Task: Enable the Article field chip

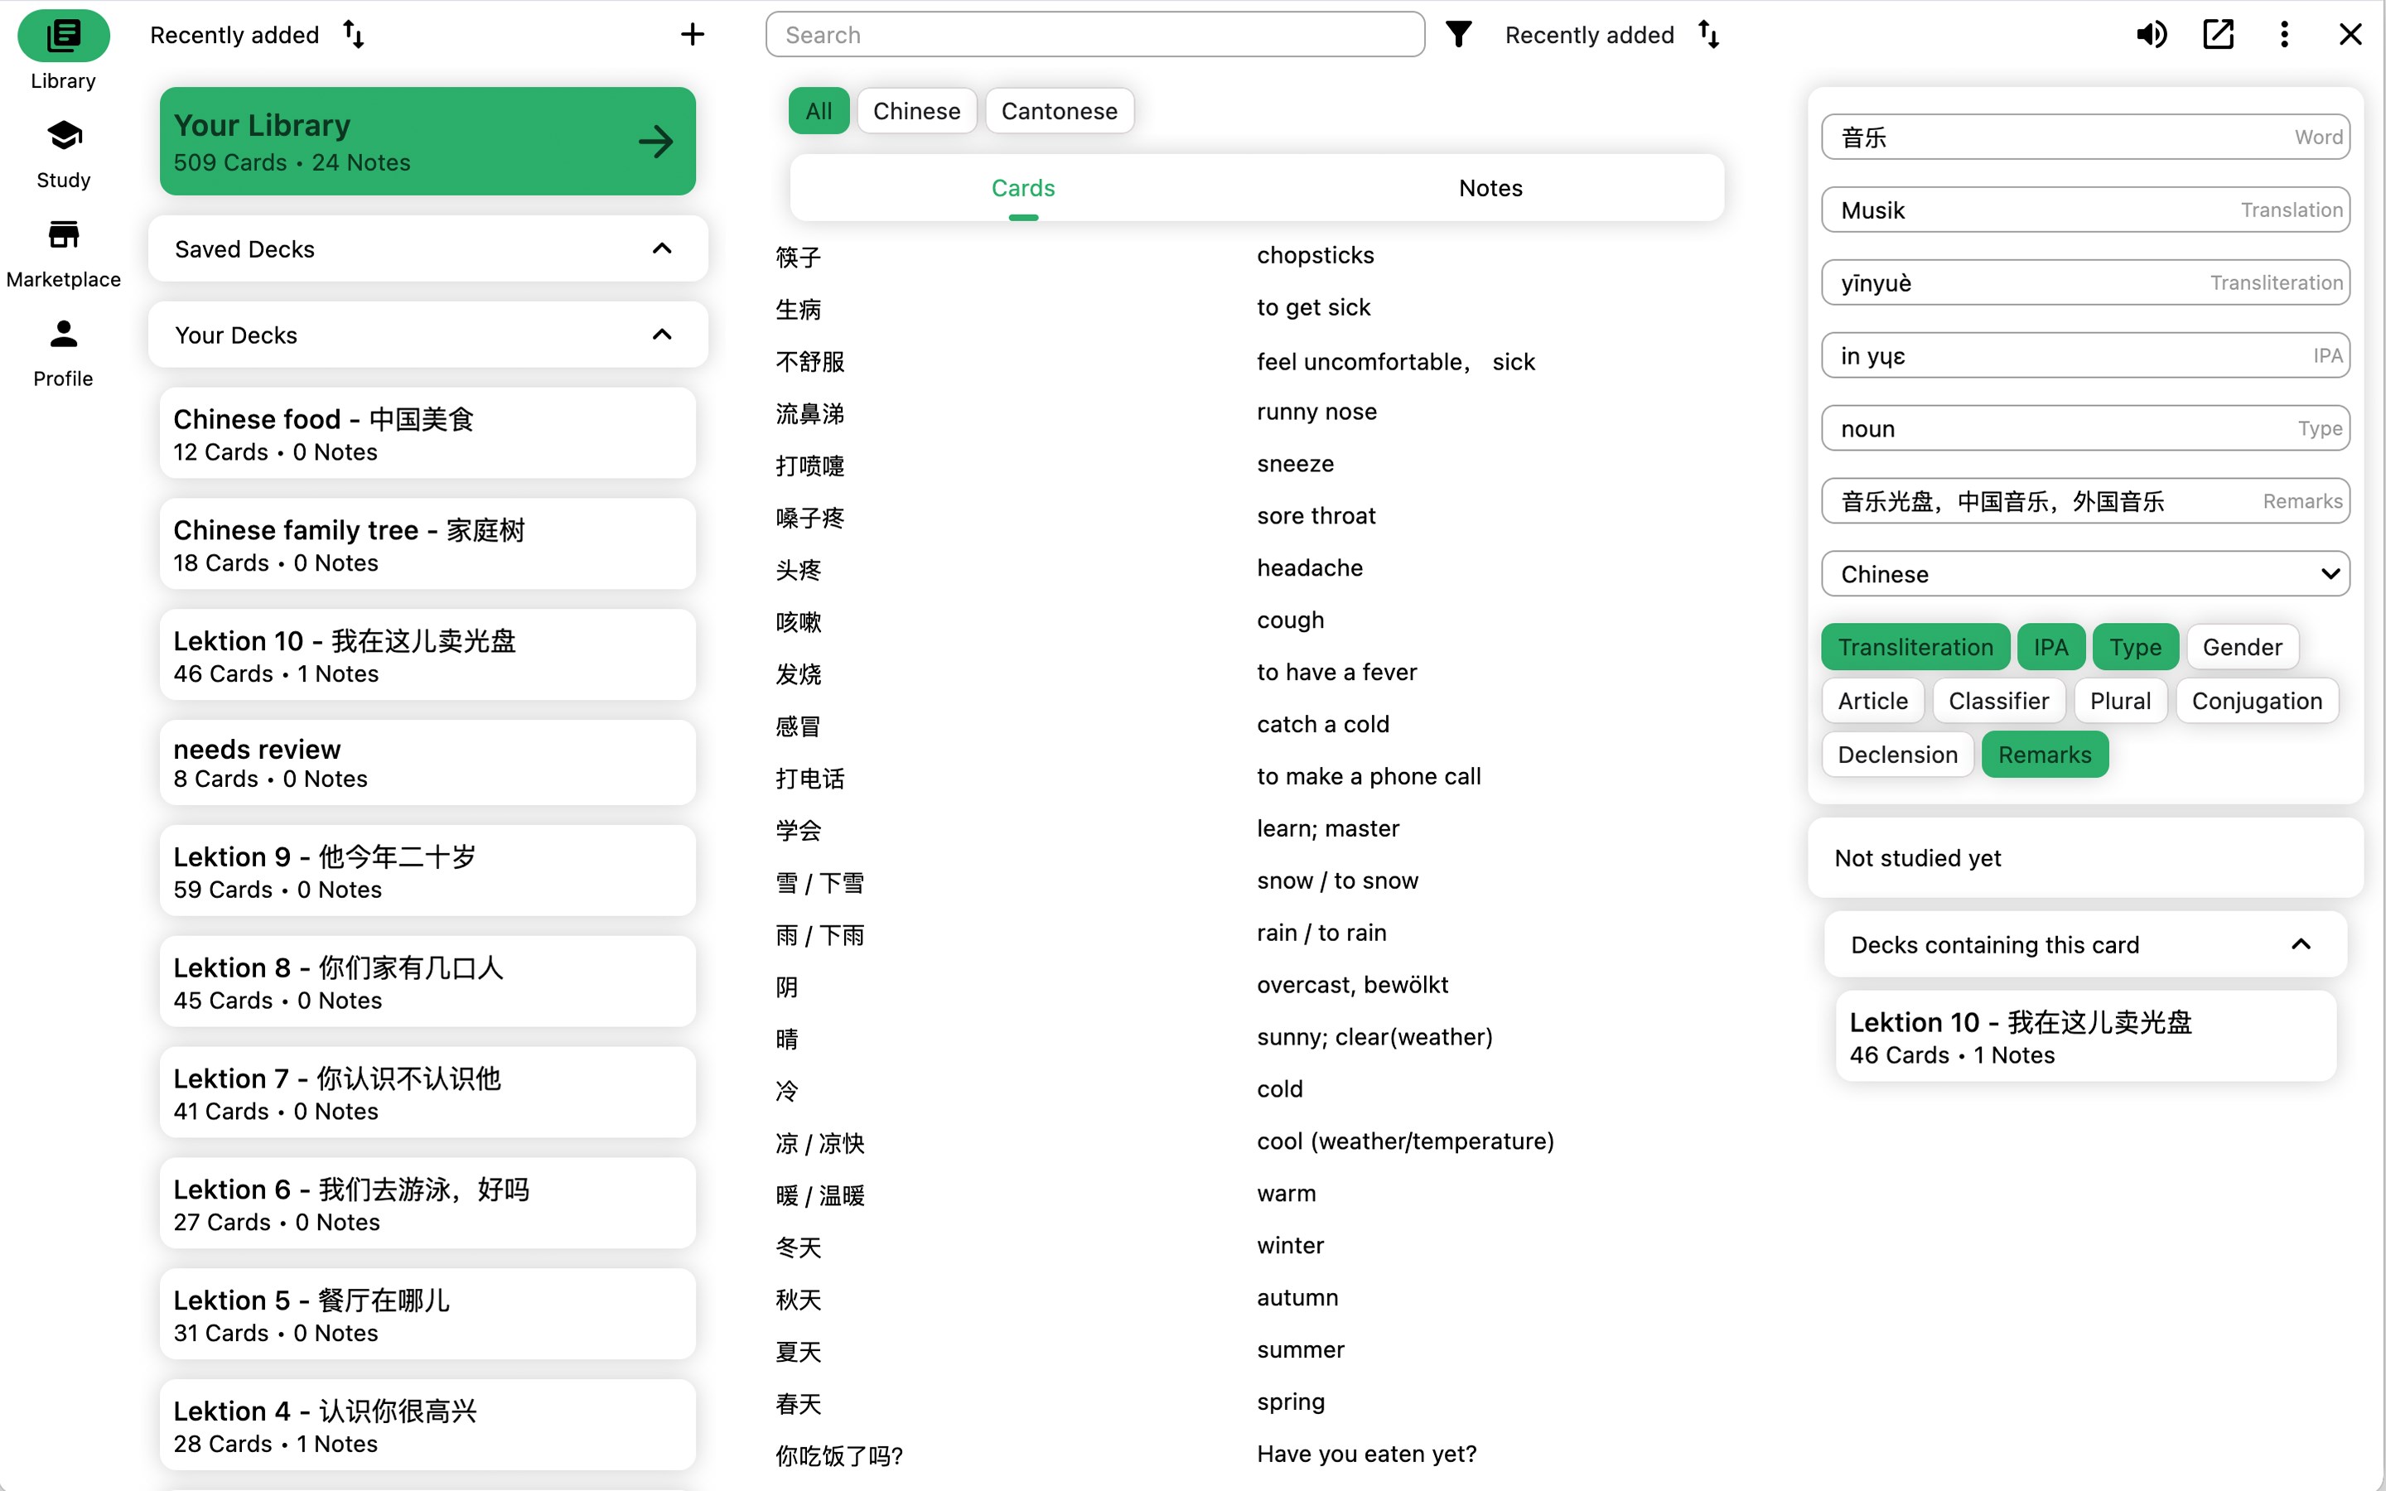Action: pos(1872,701)
